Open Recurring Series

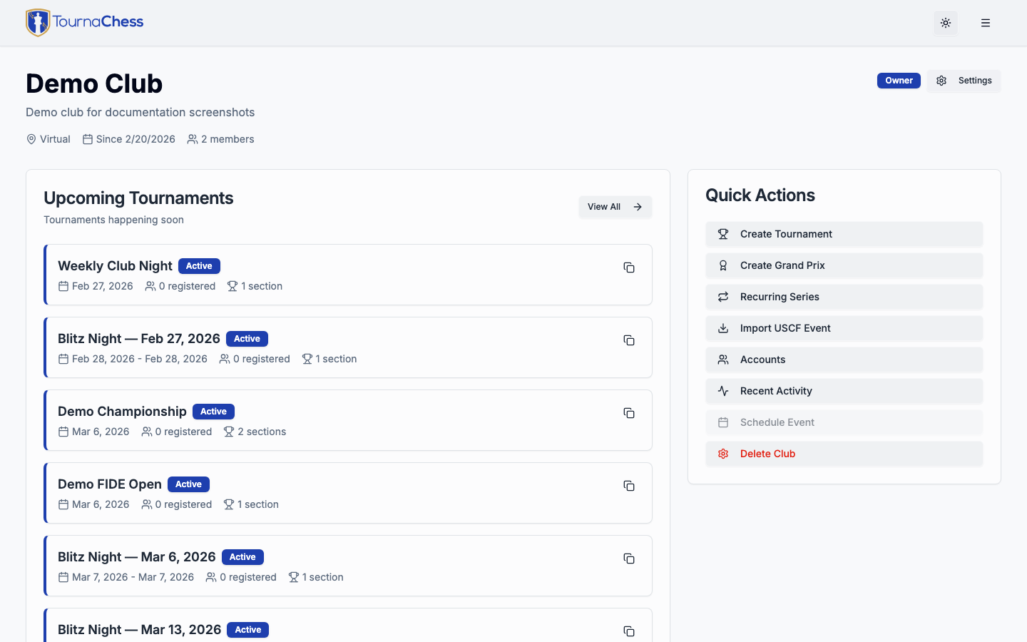coord(844,297)
